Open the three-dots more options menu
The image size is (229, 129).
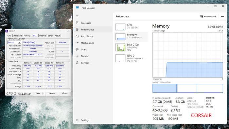click(x=222, y=16)
